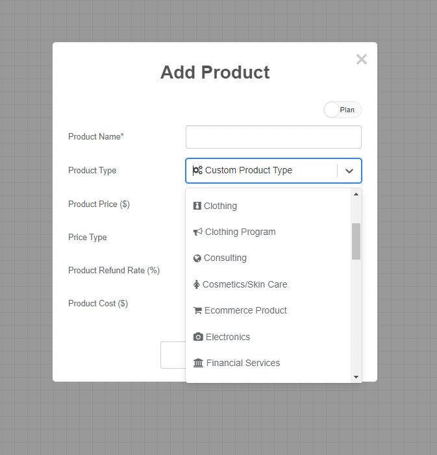This screenshot has width=437, height=455.
Task: Toggle the Plan switch
Action: coord(343,110)
